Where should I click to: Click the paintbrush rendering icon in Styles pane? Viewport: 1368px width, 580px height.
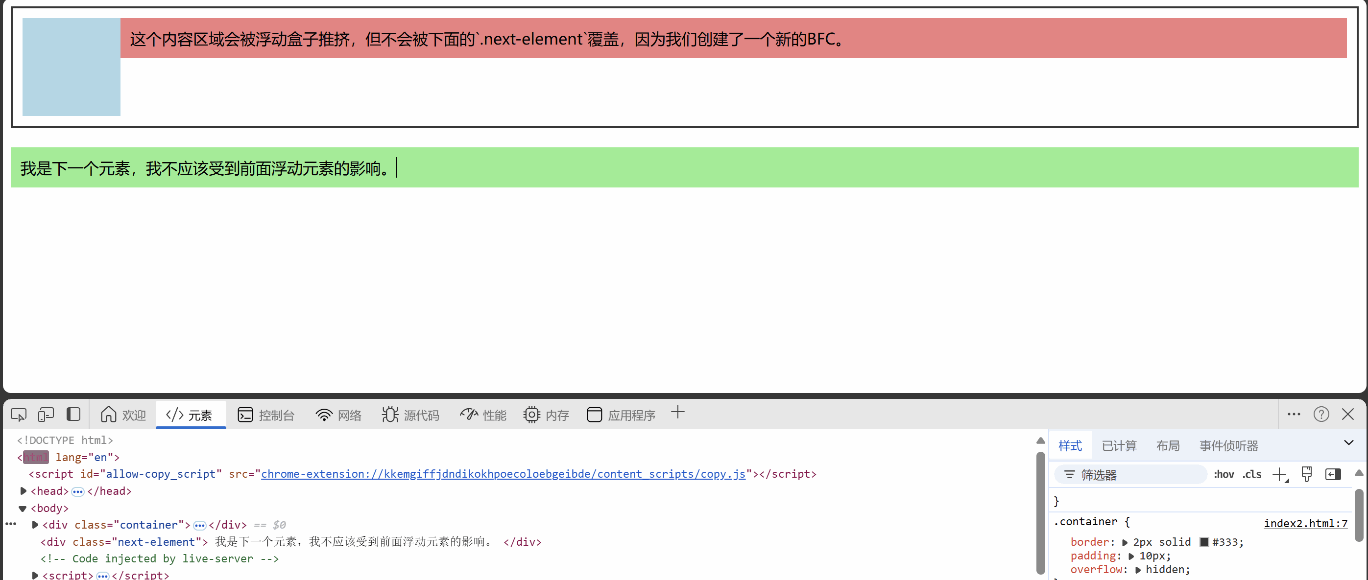[1307, 474]
